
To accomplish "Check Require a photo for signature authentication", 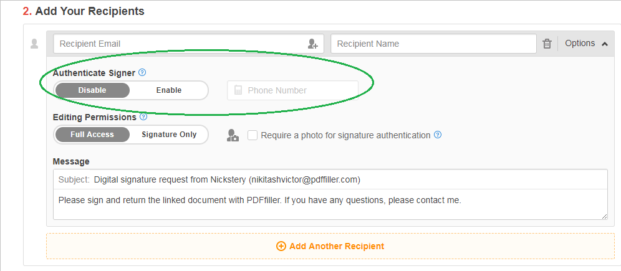I will tap(253, 135).
